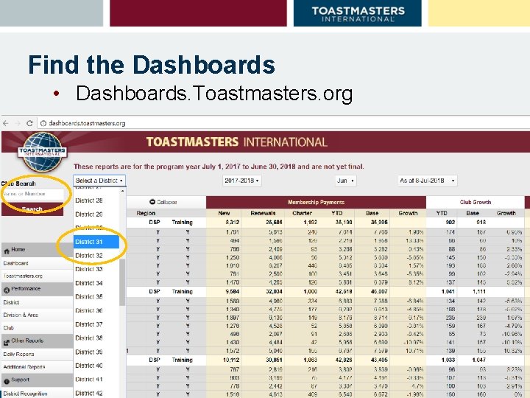Click the Performance section icon
Screen dimensions: 530x398
(x=7, y=290)
